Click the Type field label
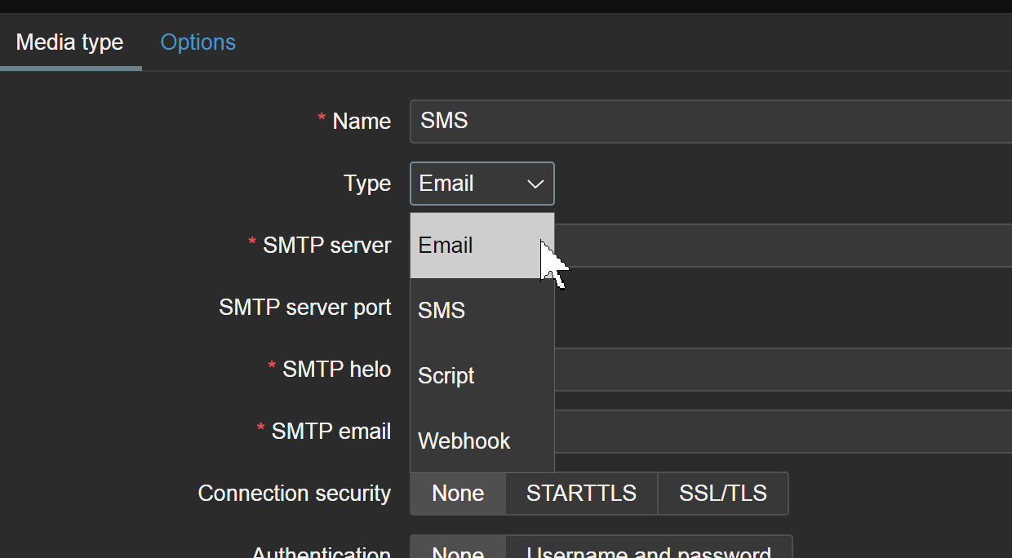 pyautogui.click(x=367, y=184)
